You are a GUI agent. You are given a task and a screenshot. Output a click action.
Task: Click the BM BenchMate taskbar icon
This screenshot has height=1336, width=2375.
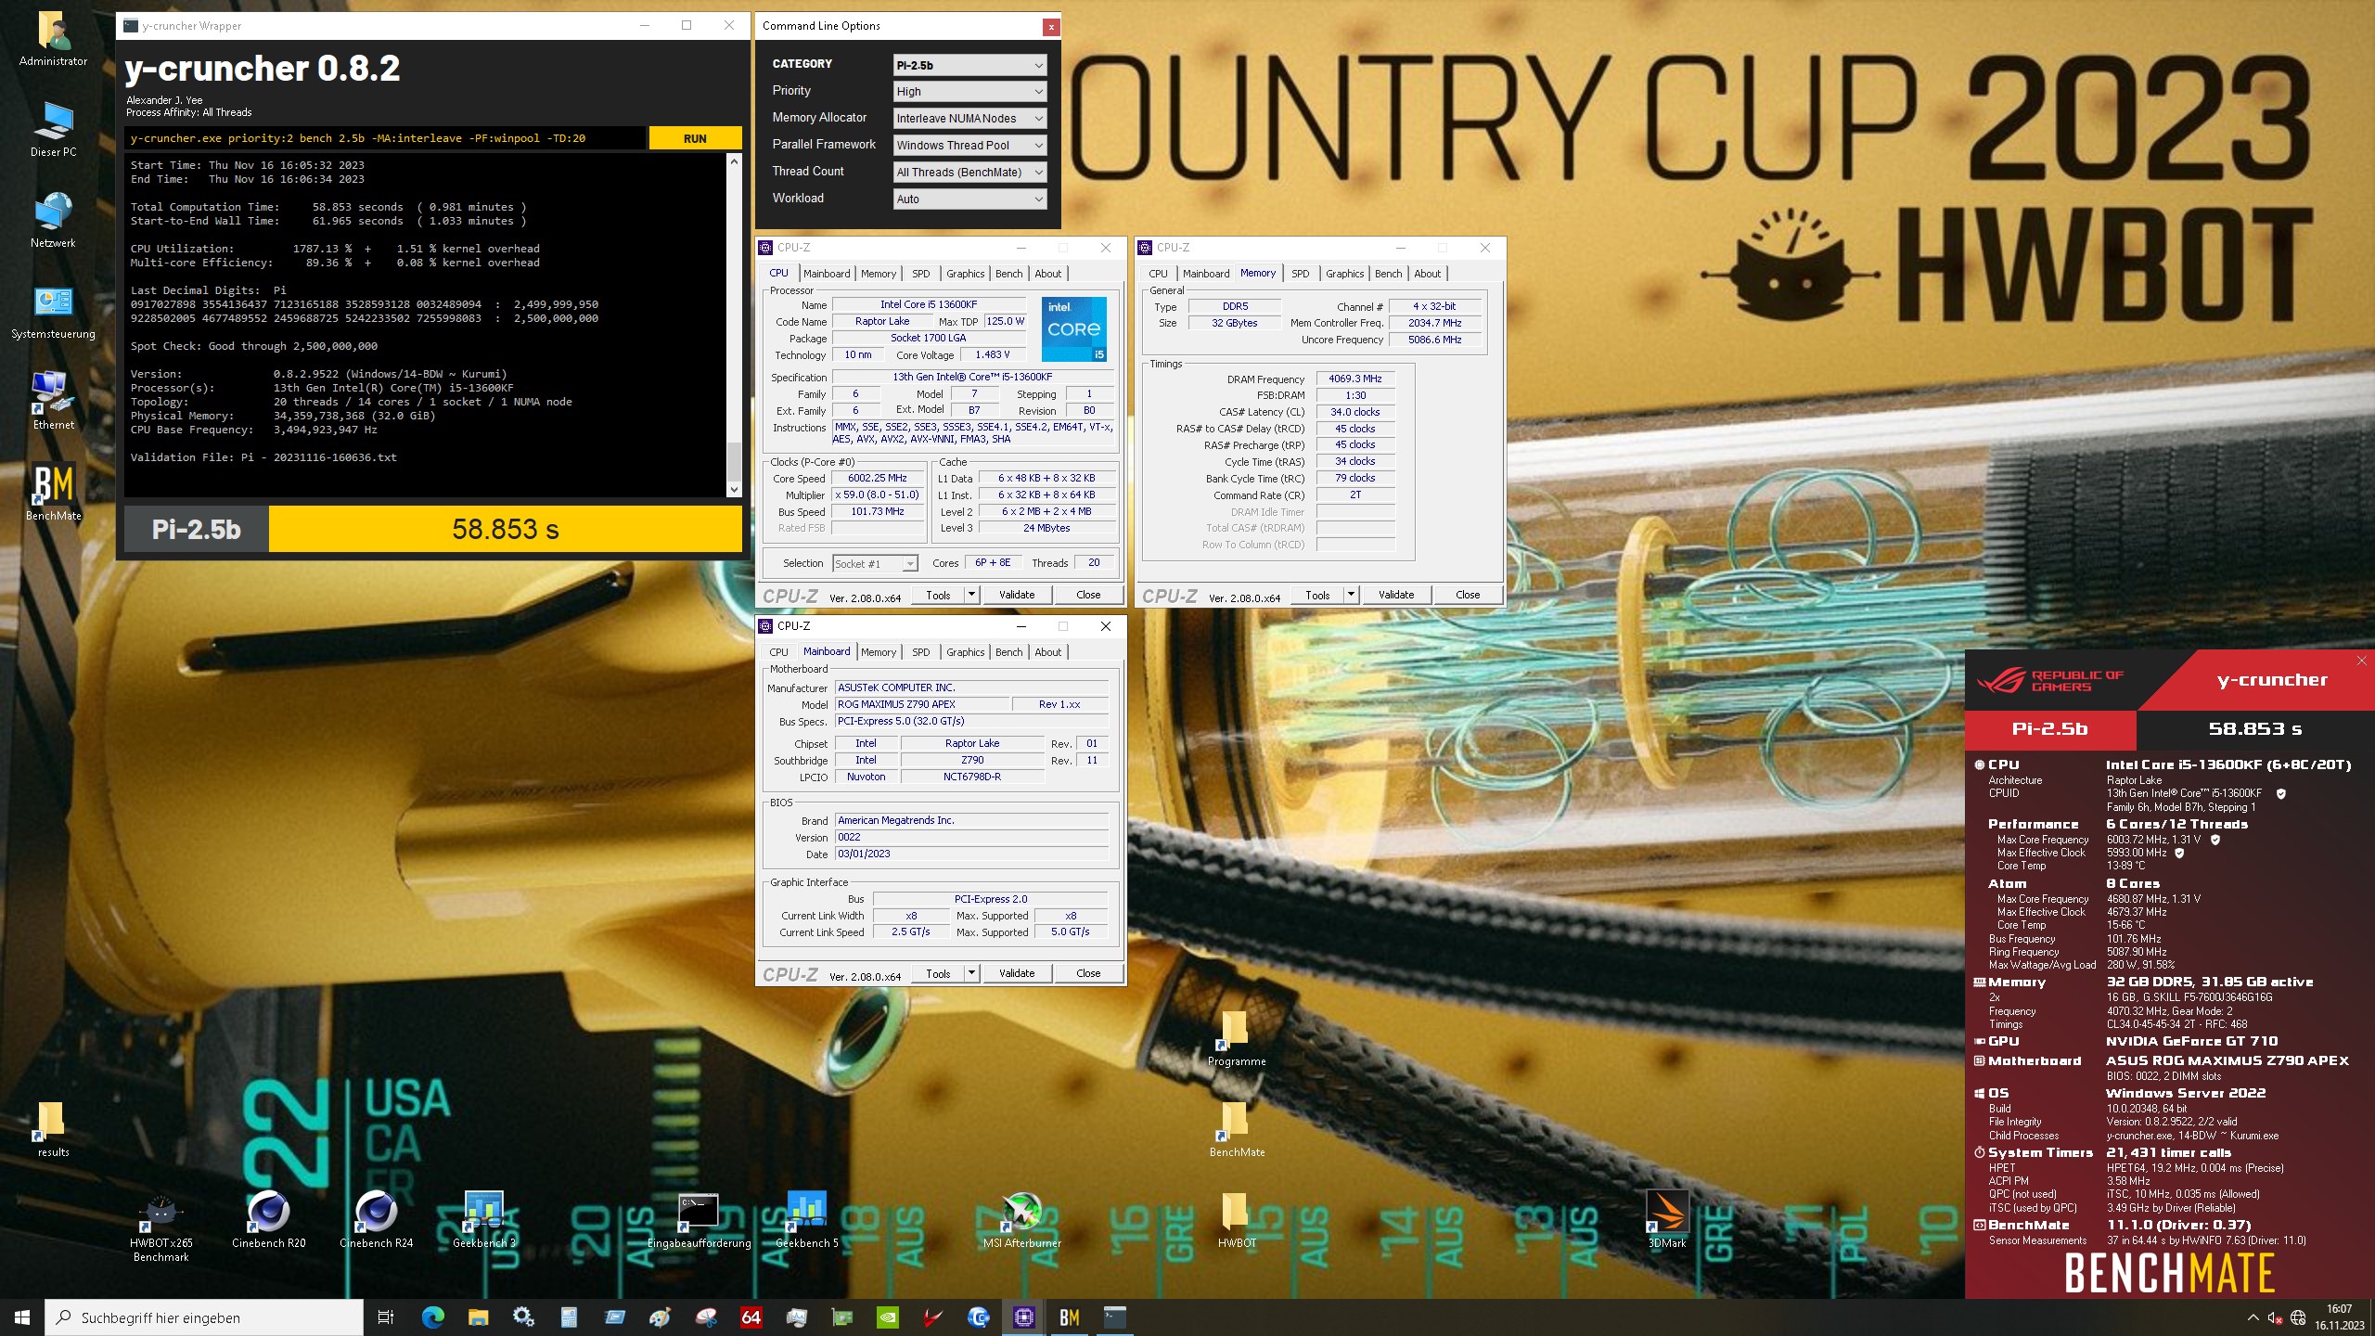point(1069,1317)
